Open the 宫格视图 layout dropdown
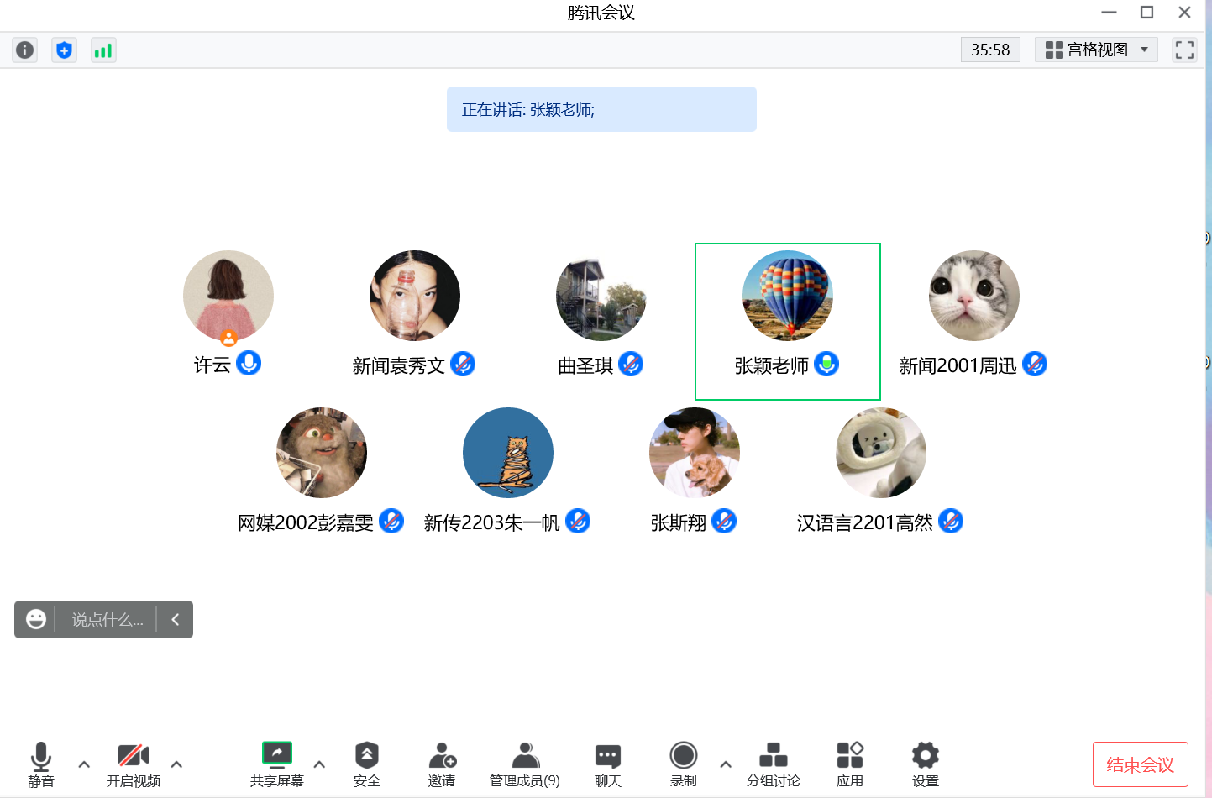The image size is (1212, 798). pos(1096,50)
